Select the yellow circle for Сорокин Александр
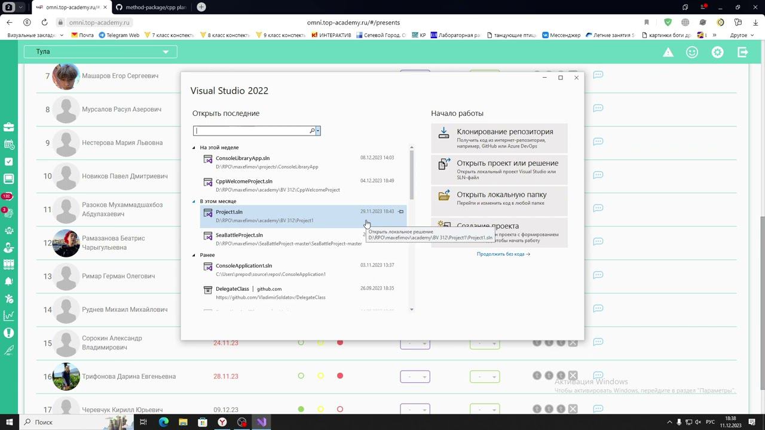 pyautogui.click(x=320, y=342)
